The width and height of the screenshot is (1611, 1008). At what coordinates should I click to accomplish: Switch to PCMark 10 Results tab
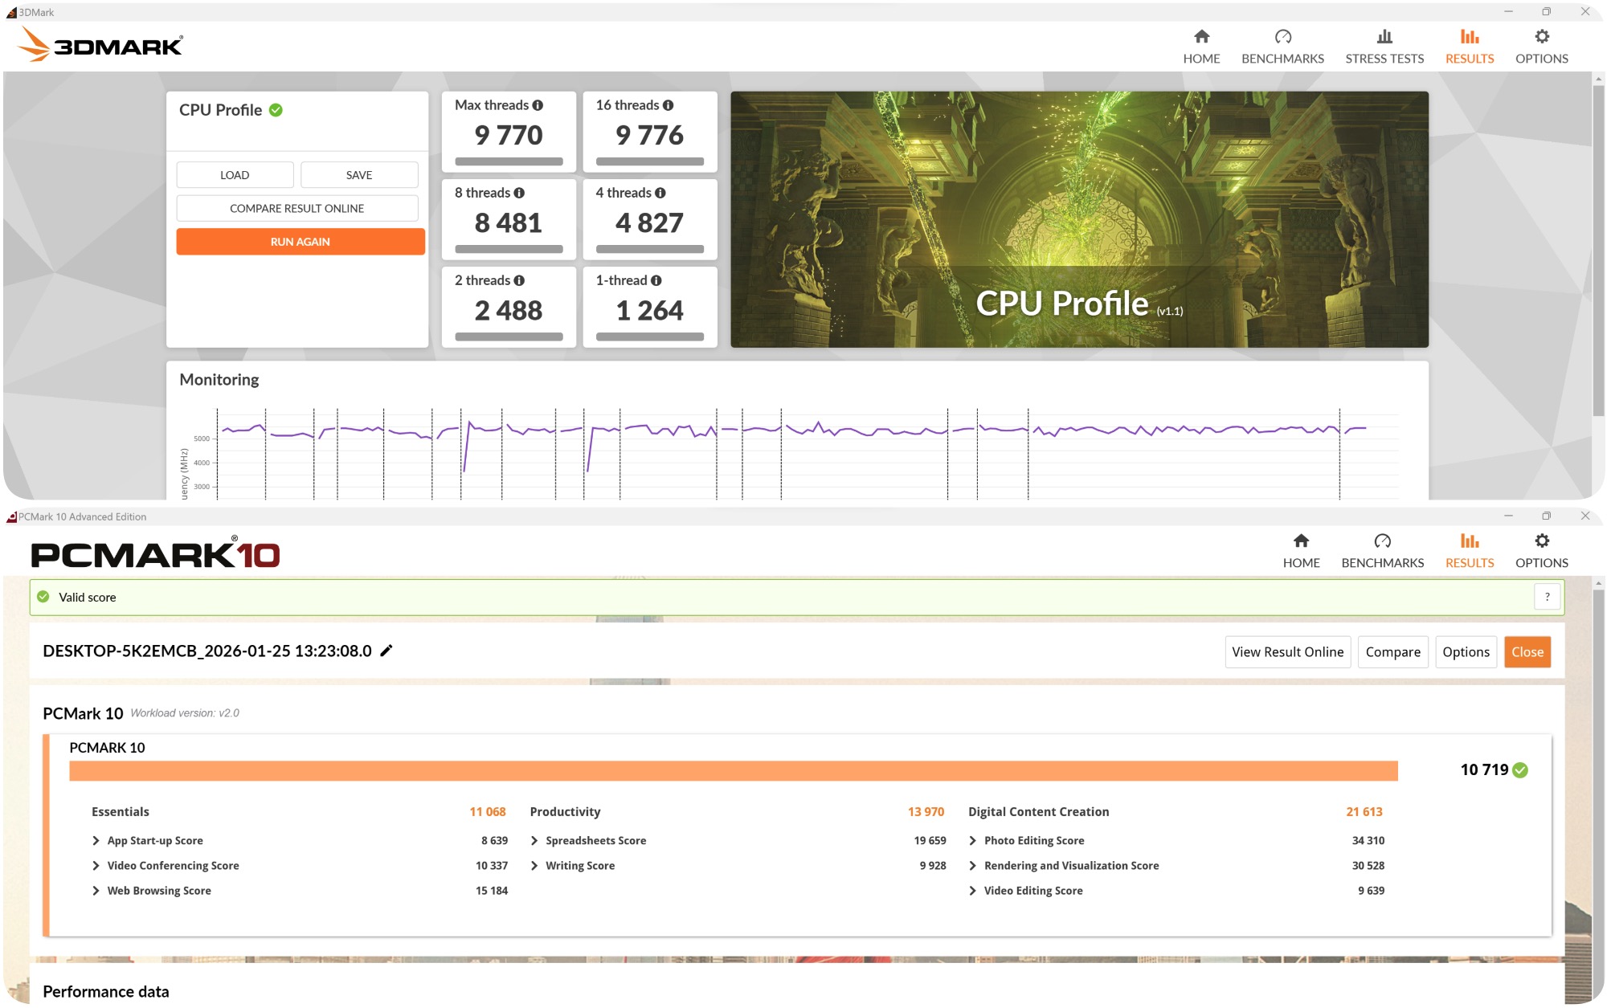click(x=1469, y=551)
